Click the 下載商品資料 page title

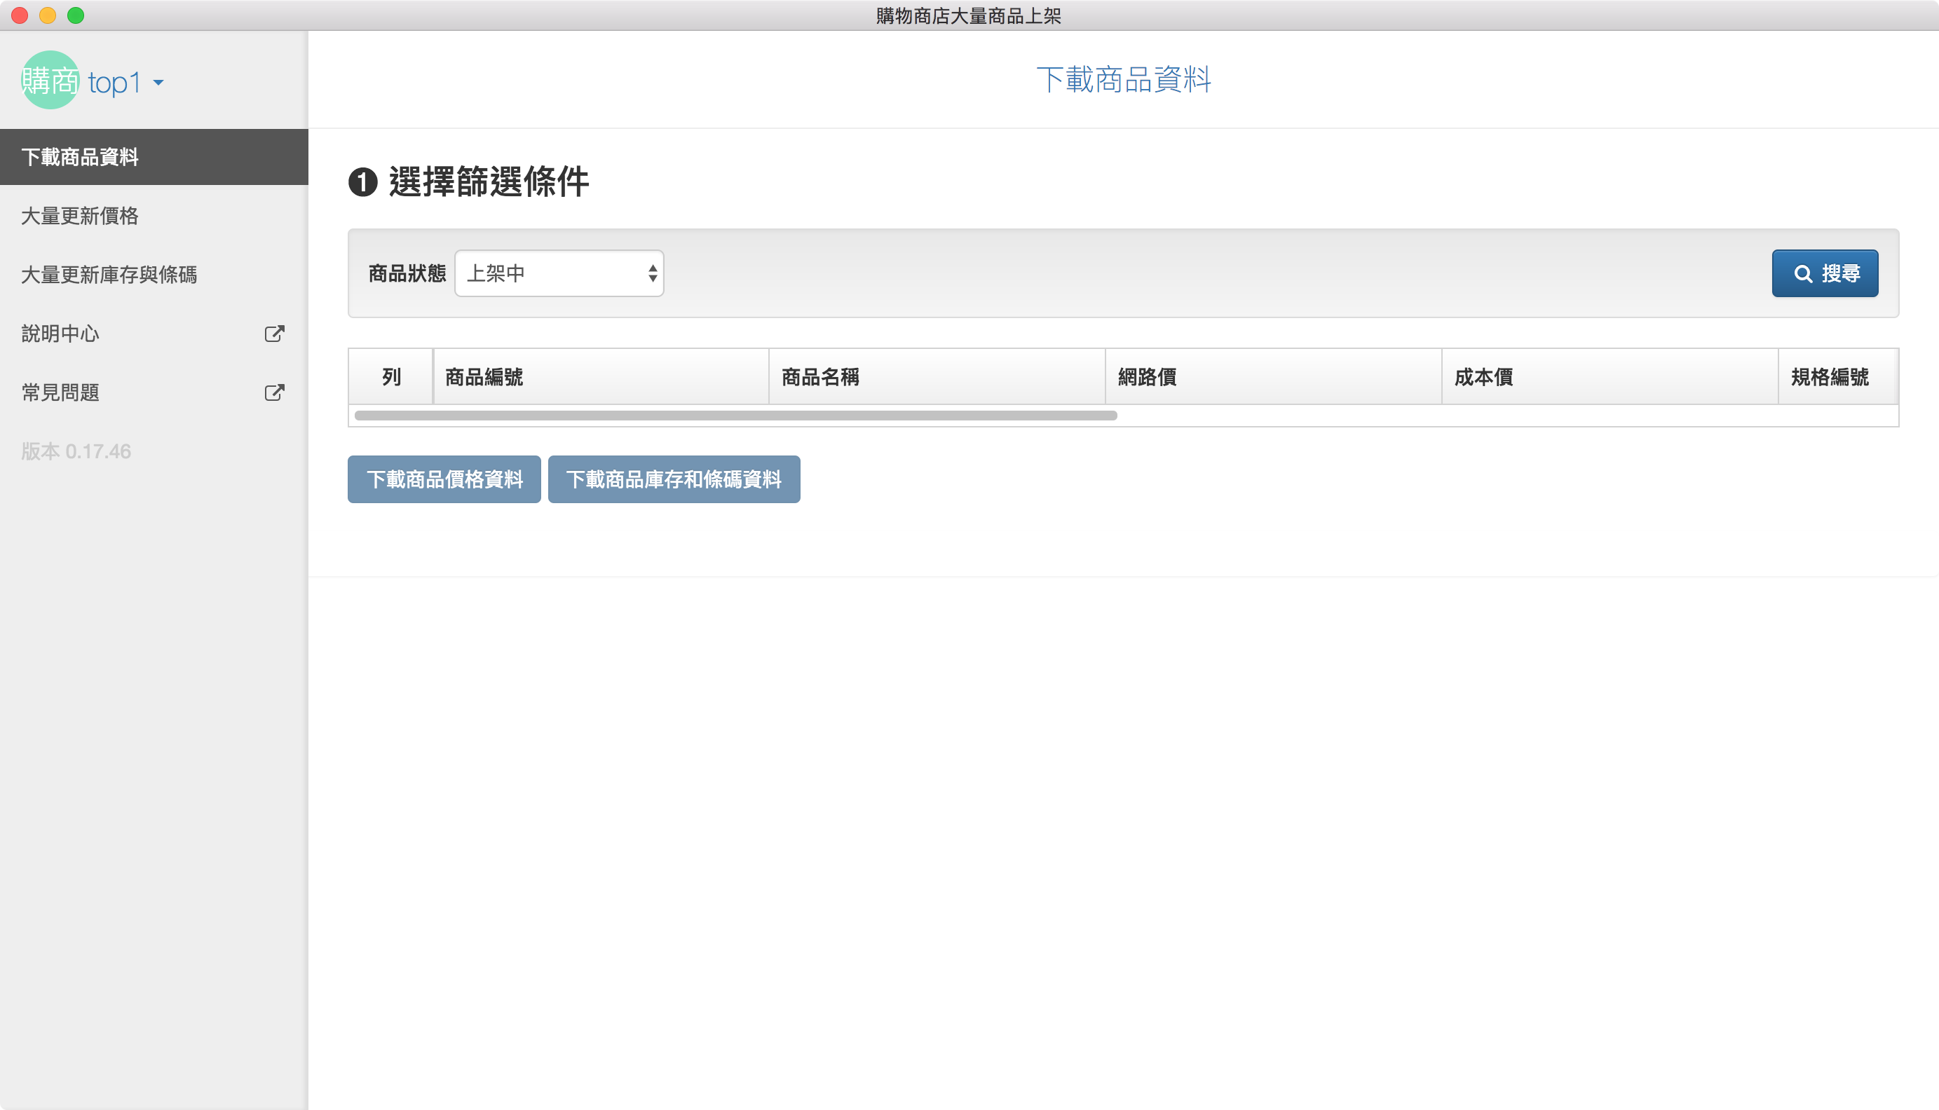pyautogui.click(x=1123, y=79)
